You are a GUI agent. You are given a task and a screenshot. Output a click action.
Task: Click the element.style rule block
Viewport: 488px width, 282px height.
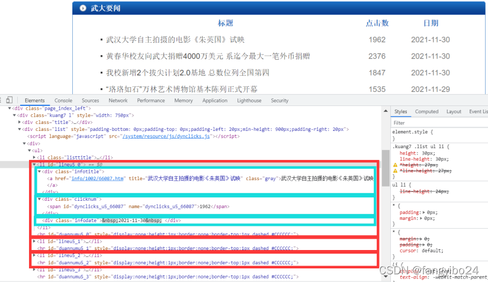[439, 135]
